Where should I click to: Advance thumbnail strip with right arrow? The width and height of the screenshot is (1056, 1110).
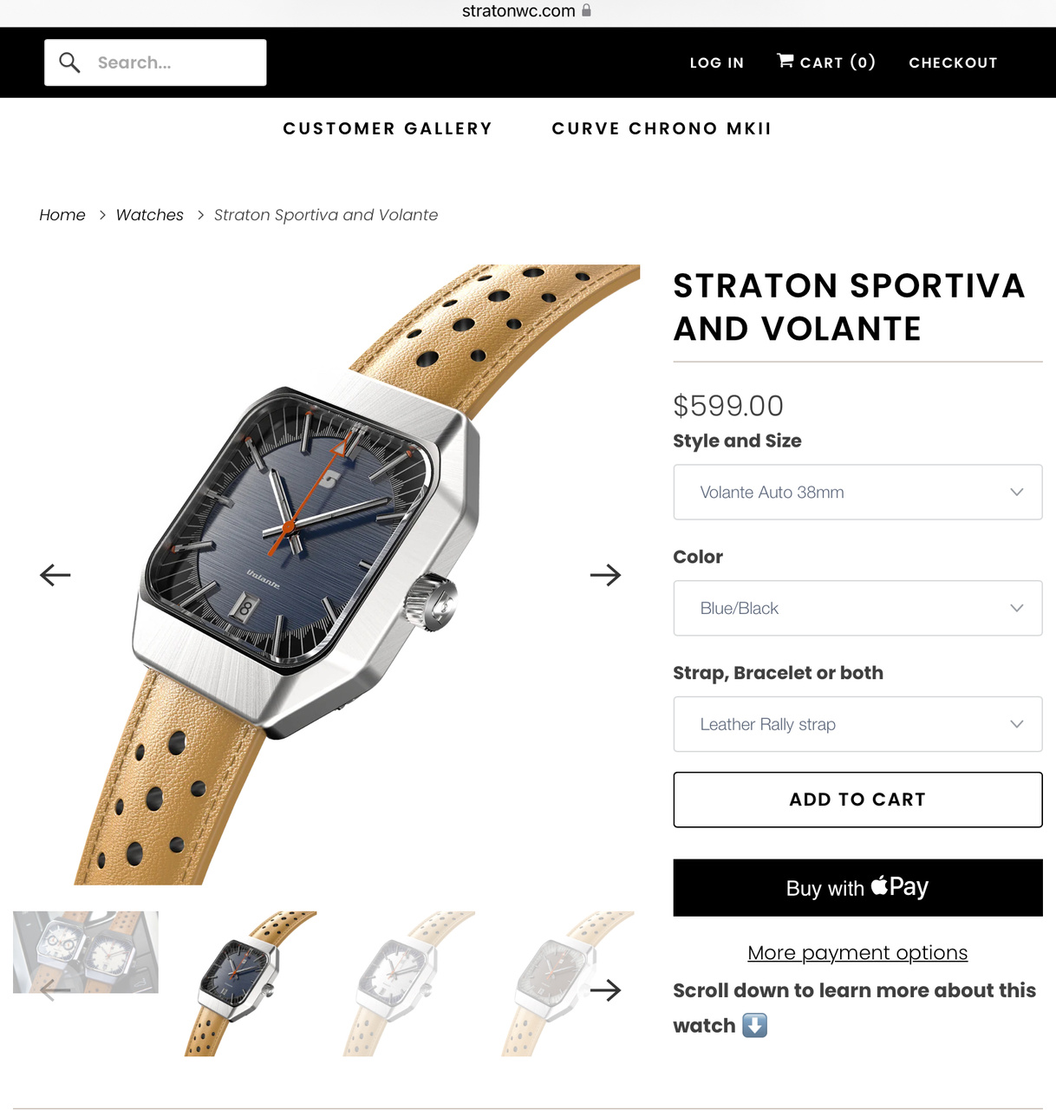(x=605, y=990)
